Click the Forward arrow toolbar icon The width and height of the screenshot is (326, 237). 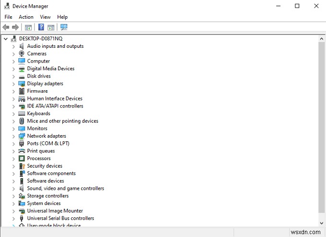(x=15, y=27)
